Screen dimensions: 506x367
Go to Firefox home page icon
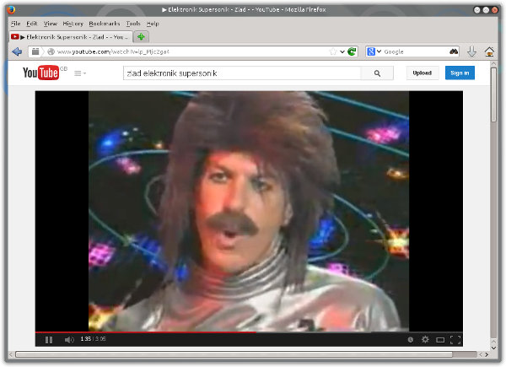489,51
